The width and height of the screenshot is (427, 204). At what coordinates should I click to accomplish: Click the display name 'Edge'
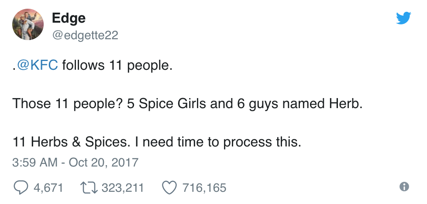point(69,18)
